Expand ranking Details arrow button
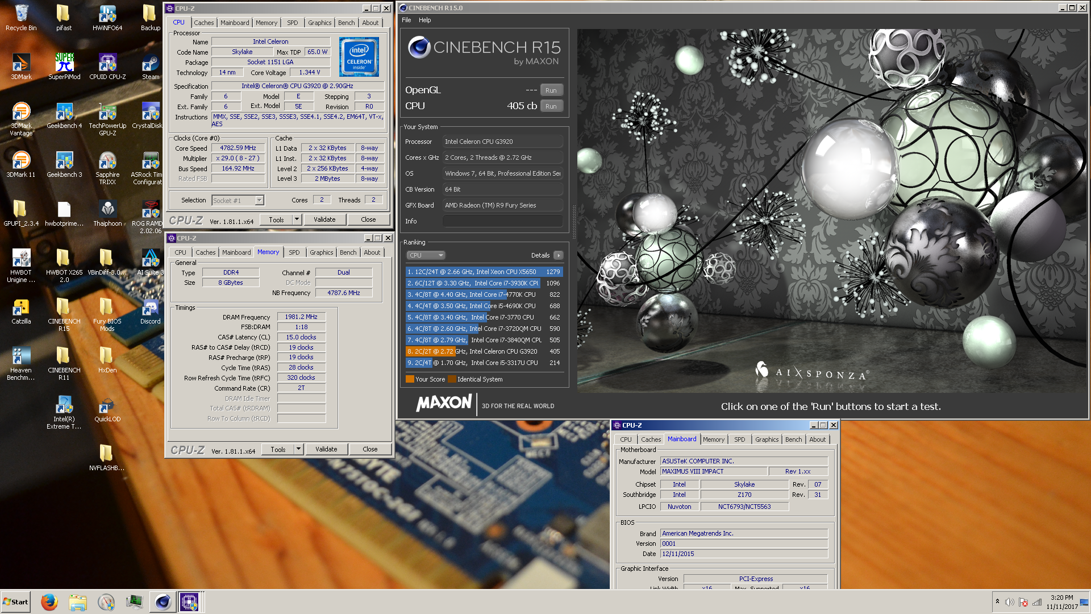1091x614 pixels. (x=559, y=255)
